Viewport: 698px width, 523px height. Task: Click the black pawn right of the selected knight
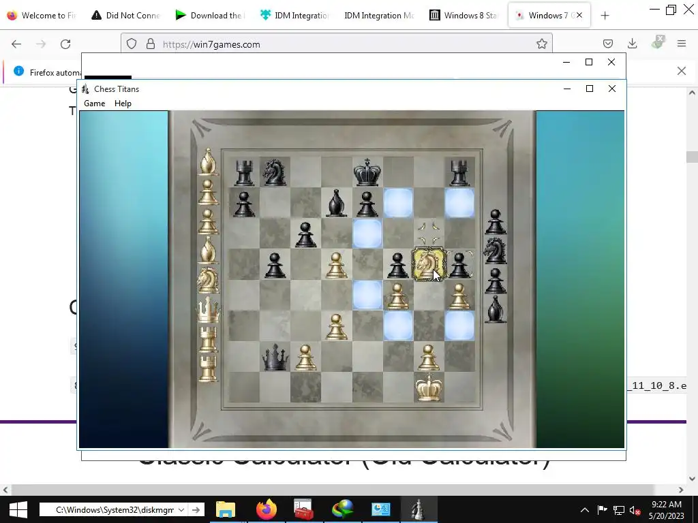tap(459, 265)
